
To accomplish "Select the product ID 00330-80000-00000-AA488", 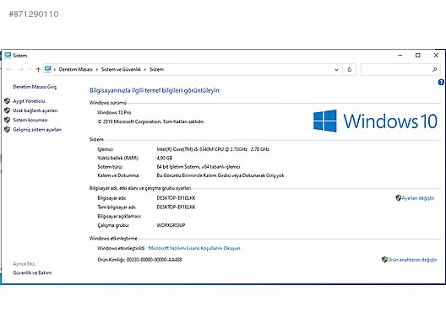I will click(154, 260).
